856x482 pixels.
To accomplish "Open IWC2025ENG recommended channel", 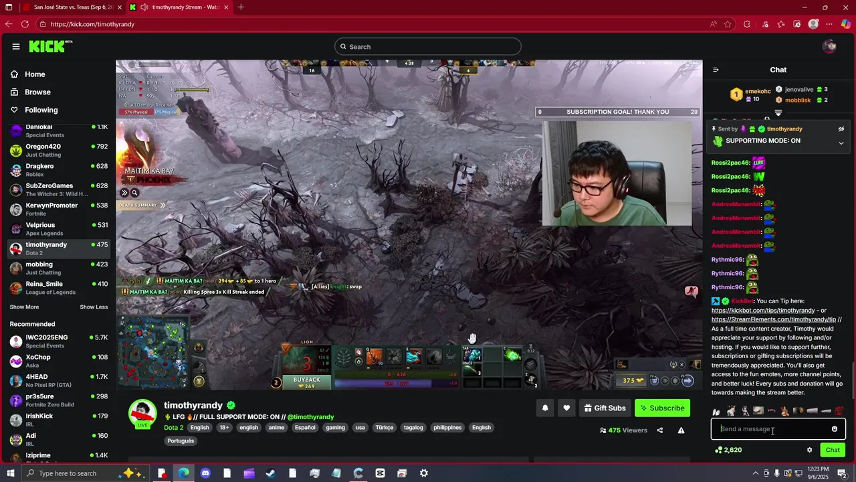I will pyautogui.click(x=59, y=341).
